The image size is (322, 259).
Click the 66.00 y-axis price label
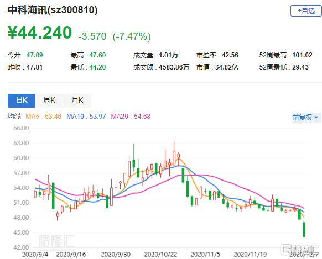(x=21, y=128)
